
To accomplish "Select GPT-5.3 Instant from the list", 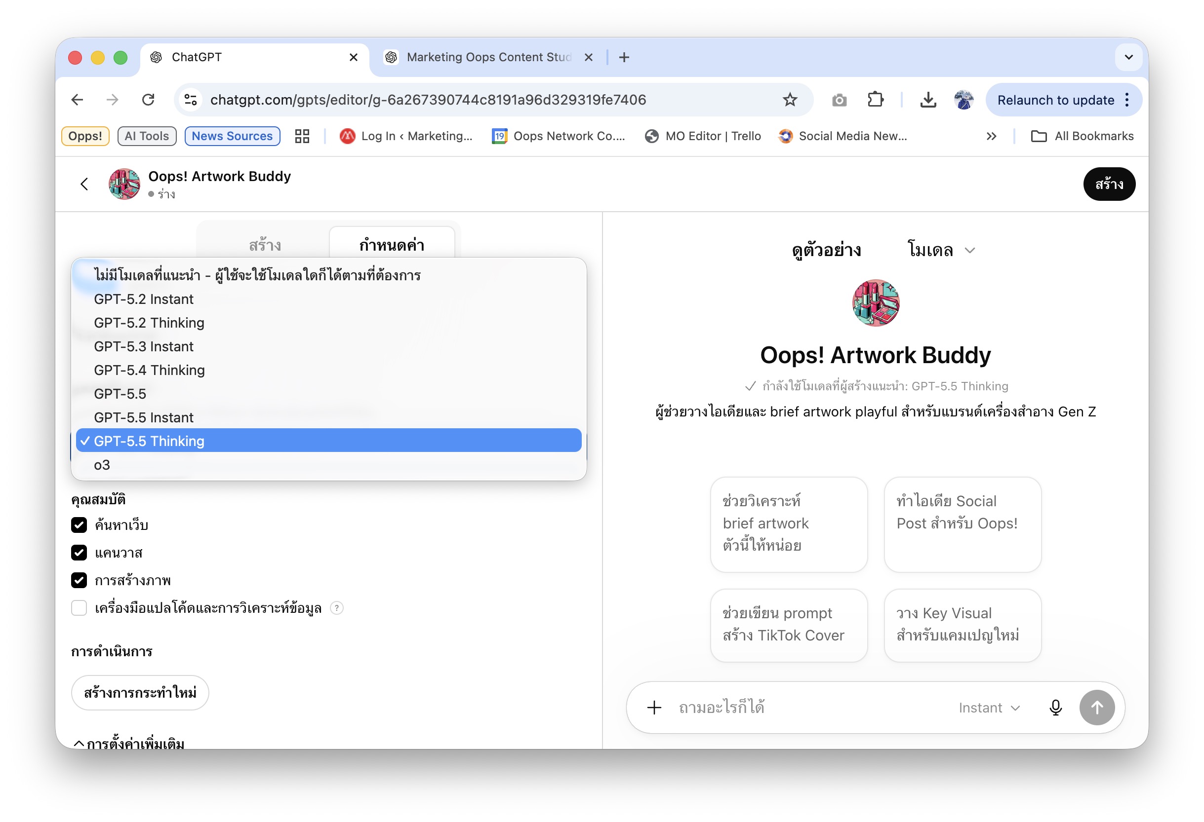I will click(x=328, y=346).
